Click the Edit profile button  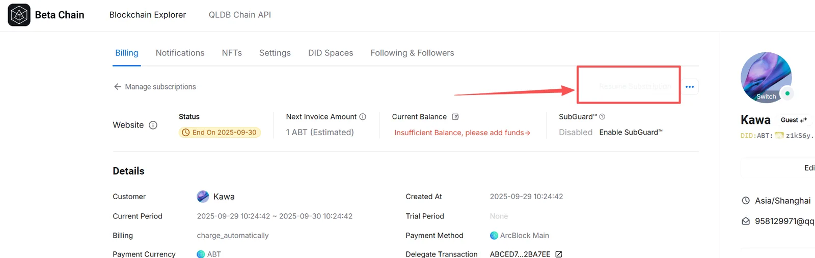pos(778,168)
